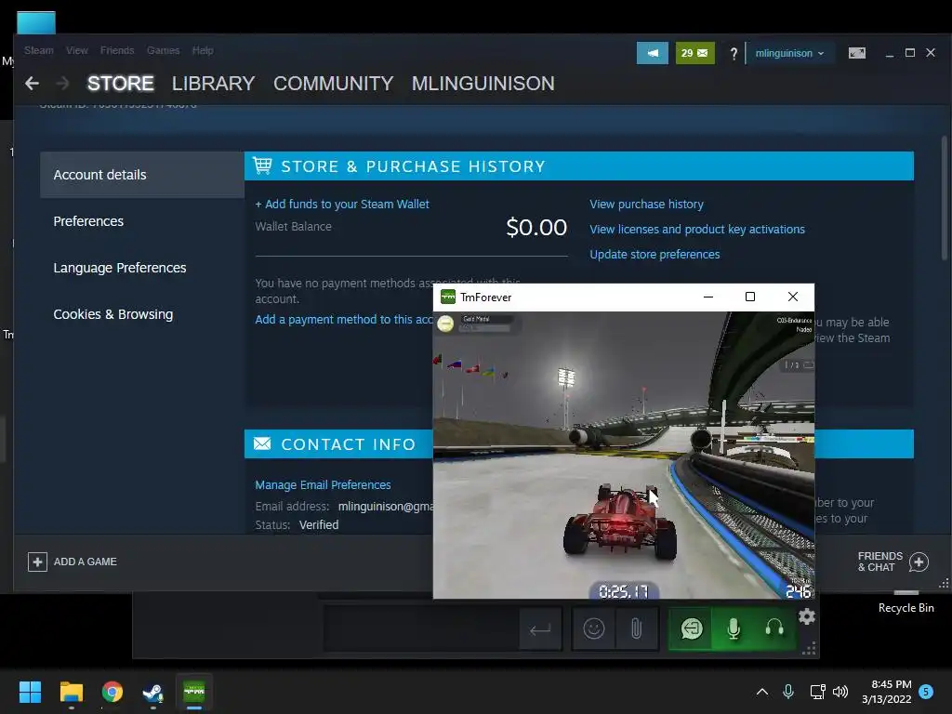This screenshot has width=952, height=714.
Task: Click the green voice chat icon
Action: (x=692, y=628)
